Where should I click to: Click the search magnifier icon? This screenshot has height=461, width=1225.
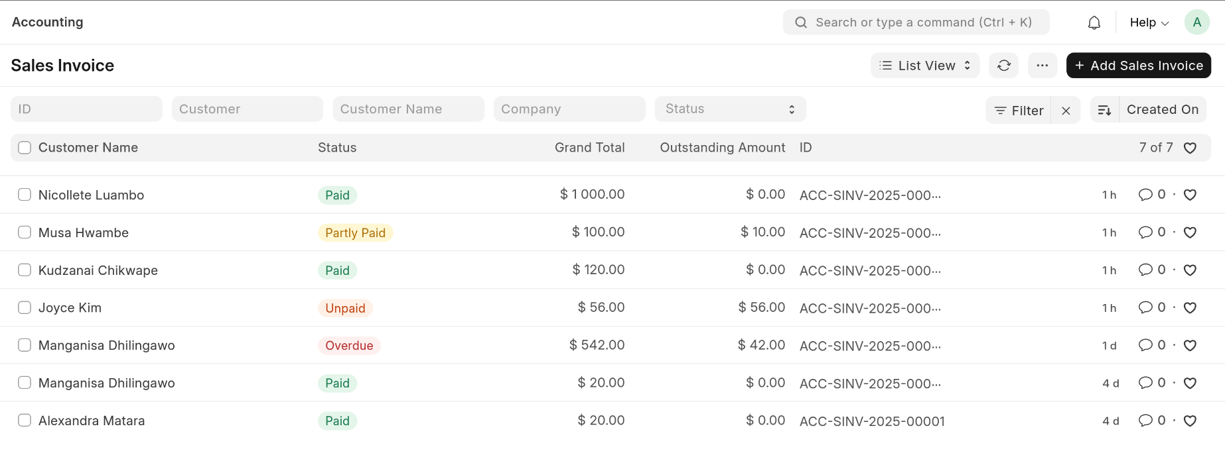[x=801, y=23]
